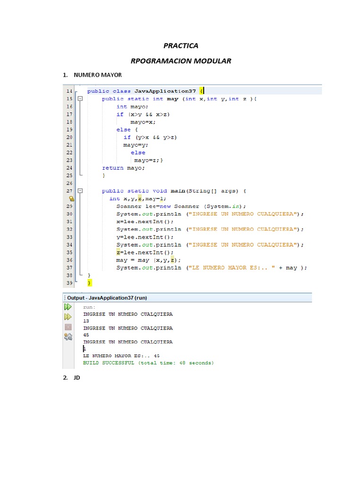Click the lightbulb warning hint icon
Viewport: 363px width, 484px height.
[x=71, y=199]
